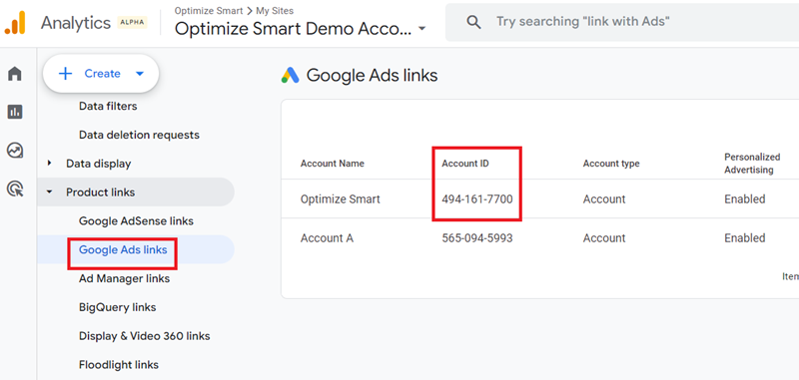Viewport: 799px width, 380px height.
Task: Click the Account Name column header
Action: point(333,164)
